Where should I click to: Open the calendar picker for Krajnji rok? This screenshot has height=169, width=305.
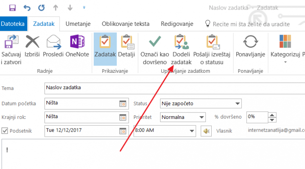[123, 117]
